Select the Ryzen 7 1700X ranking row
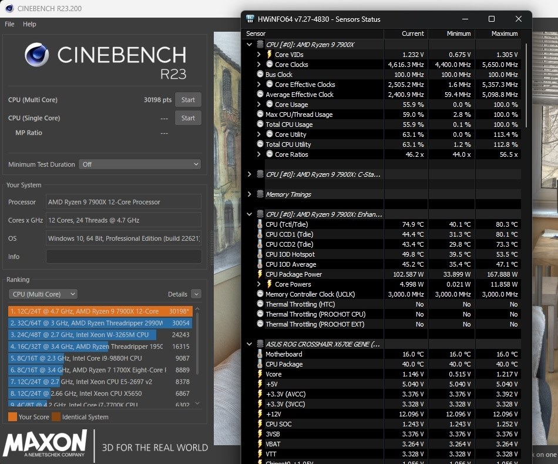 (x=100, y=369)
